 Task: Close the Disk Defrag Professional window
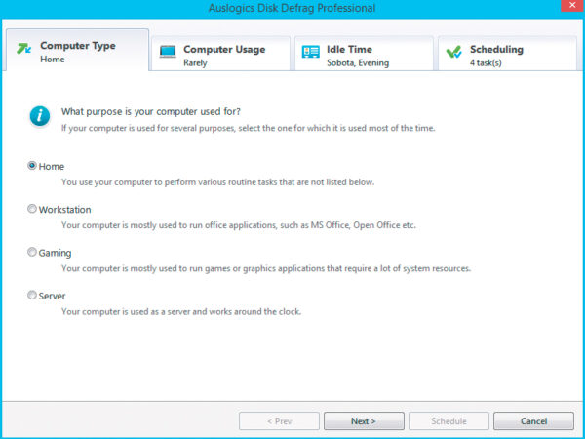[x=564, y=9]
